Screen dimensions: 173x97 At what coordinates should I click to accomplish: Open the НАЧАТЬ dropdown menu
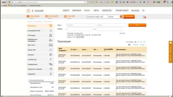(x=87, y=11)
